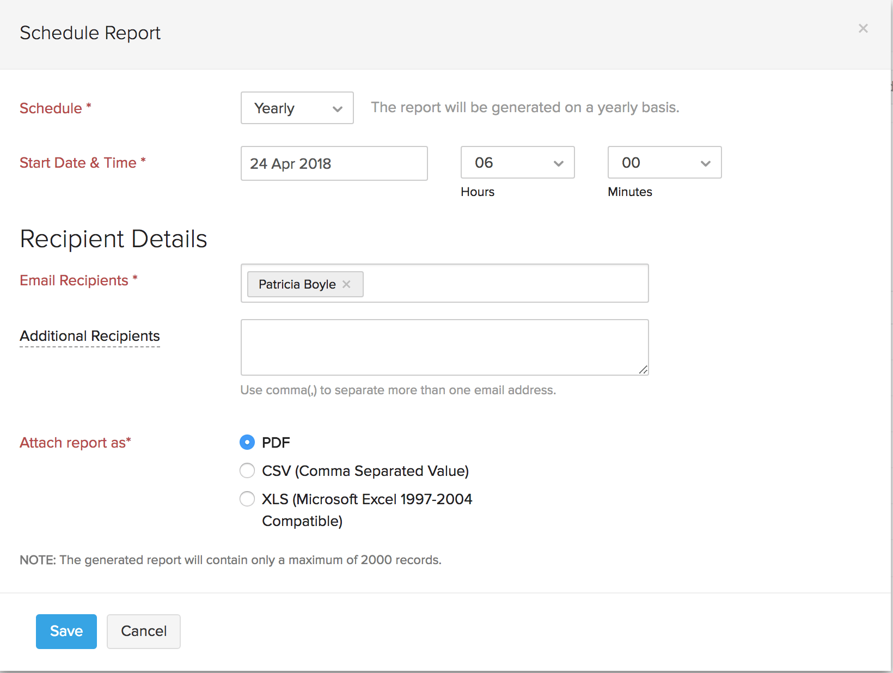This screenshot has height=673, width=893.
Task: Cancel the schedule report form
Action: pyautogui.click(x=144, y=631)
